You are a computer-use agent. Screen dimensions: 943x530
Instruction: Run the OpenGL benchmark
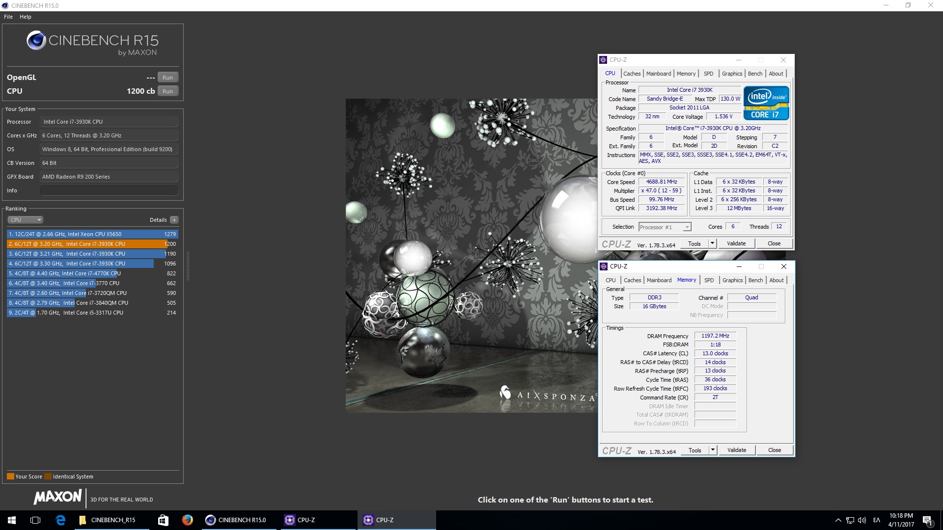pyautogui.click(x=167, y=78)
